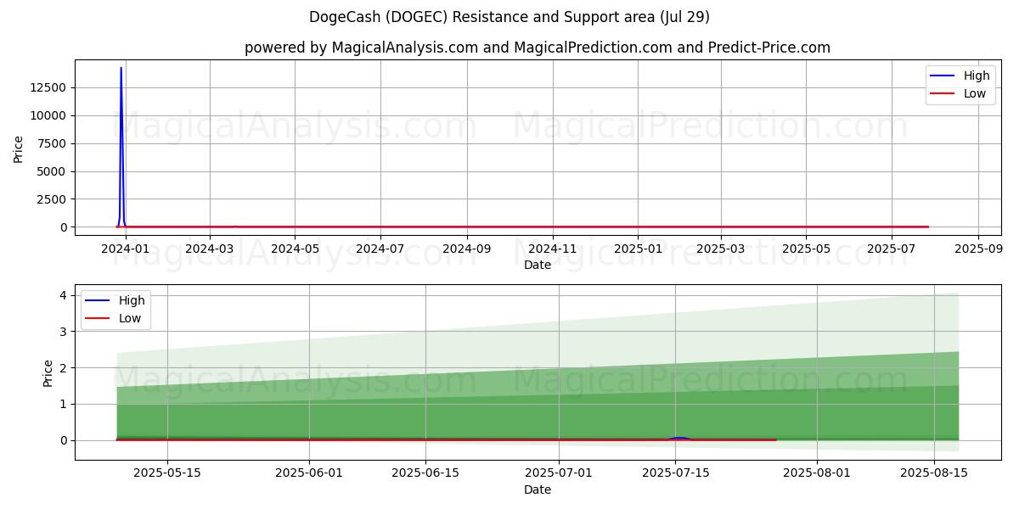Click the '2024-11' x-axis tick label

tap(553, 249)
